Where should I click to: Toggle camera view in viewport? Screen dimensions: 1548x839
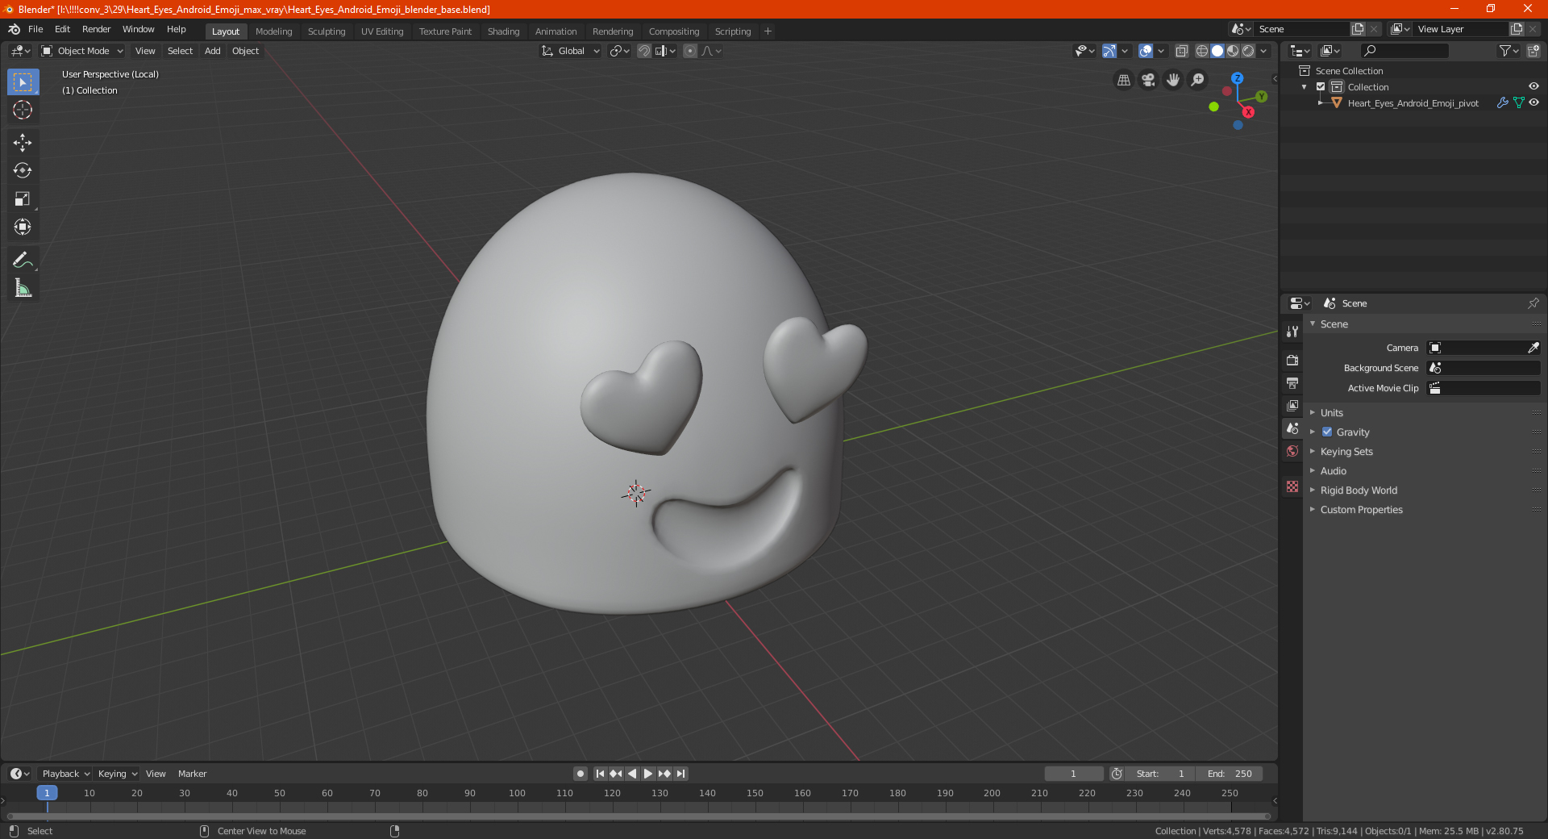pos(1148,80)
